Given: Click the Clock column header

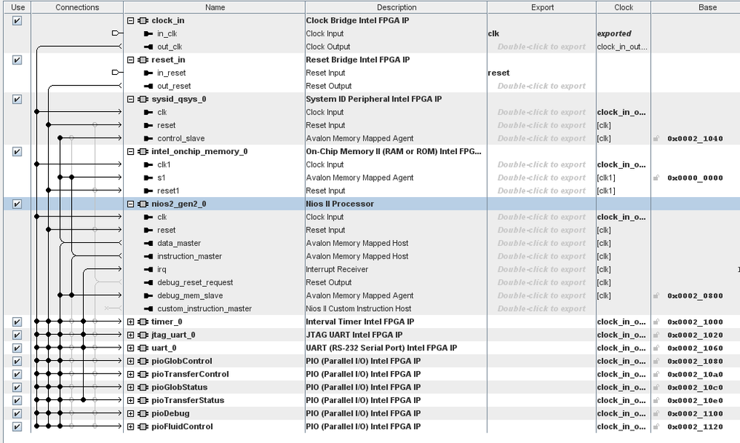Looking at the screenshot, I should [624, 7].
